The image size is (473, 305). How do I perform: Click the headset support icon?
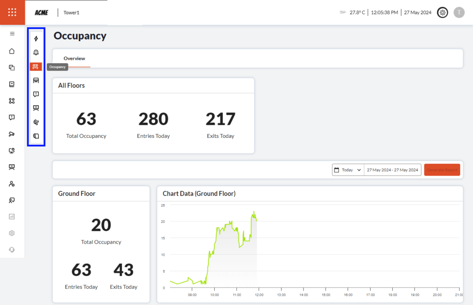(x=12, y=250)
